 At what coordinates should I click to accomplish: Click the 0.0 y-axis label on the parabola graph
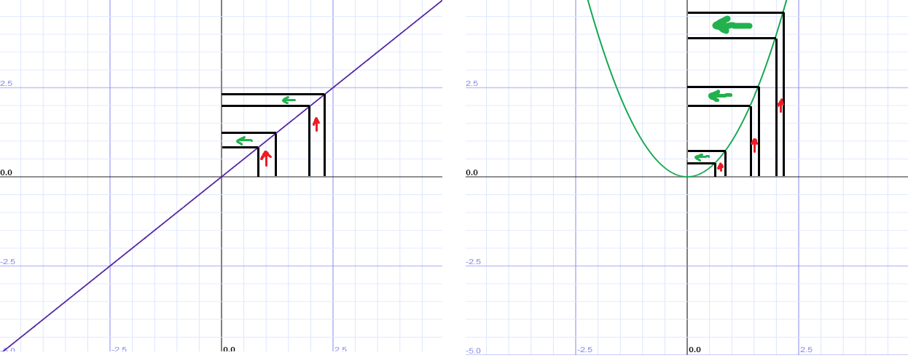(471, 172)
